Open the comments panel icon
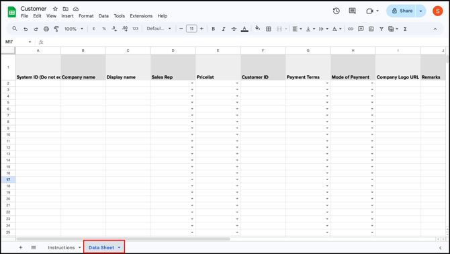This screenshot has width=450, height=254. (x=352, y=11)
